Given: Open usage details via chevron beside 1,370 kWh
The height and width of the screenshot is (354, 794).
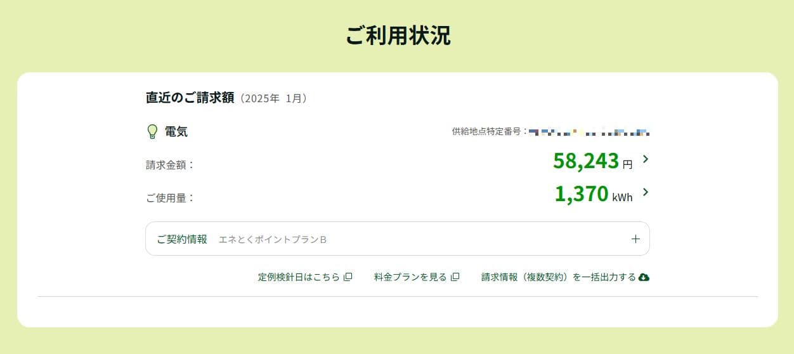Looking at the screenshot, I should [x=646, y=192].
